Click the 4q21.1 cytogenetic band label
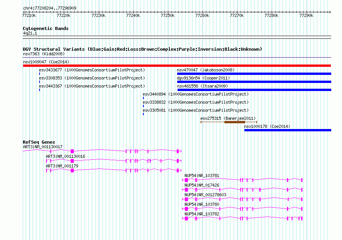The width and height of the screenshot is (342, 240). pos(30,33)
